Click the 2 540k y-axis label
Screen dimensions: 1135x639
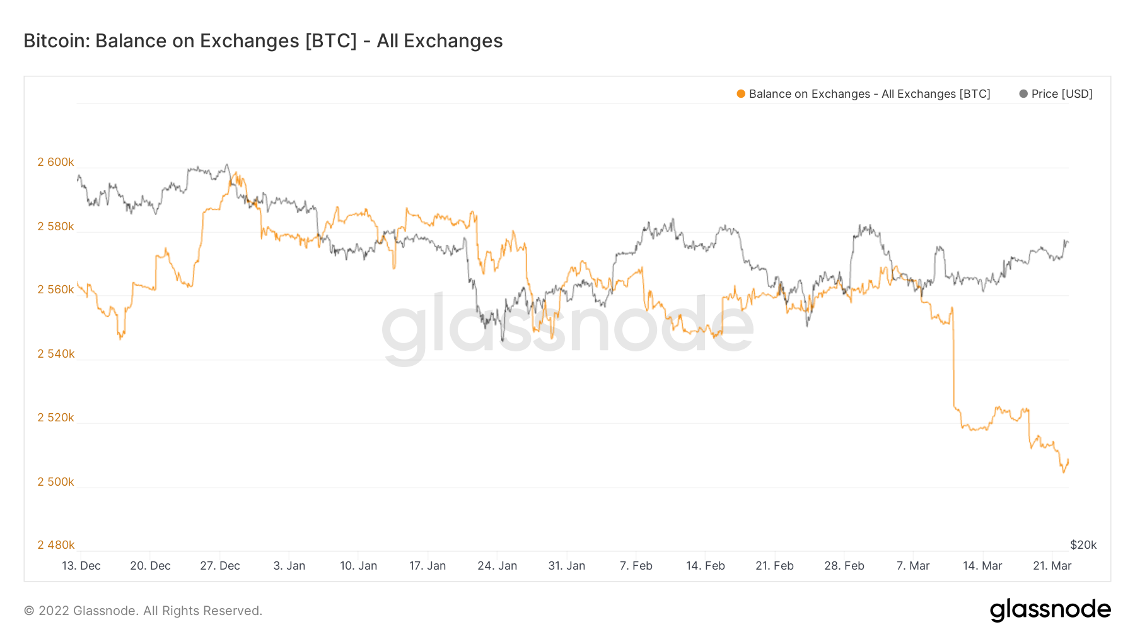[55, 354]
